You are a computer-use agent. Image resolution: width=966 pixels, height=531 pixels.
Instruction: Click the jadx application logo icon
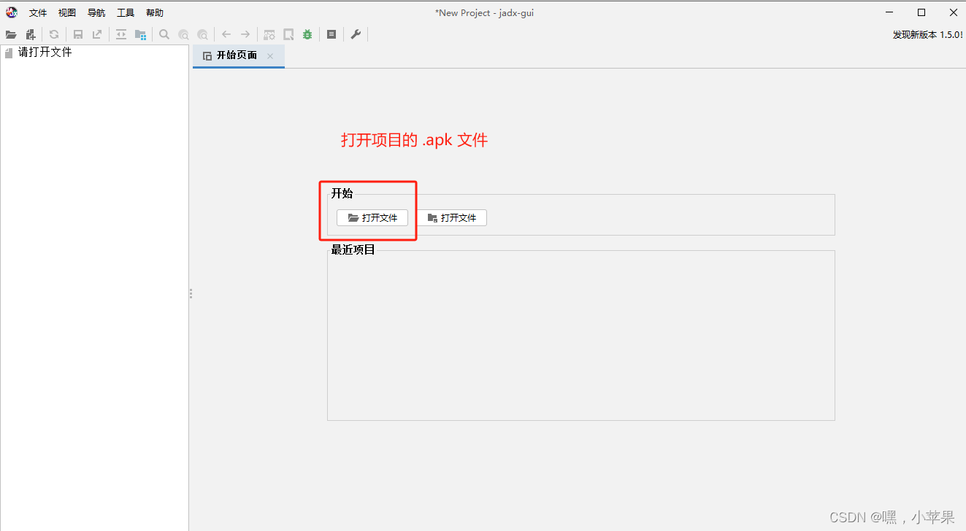point(12,12)
